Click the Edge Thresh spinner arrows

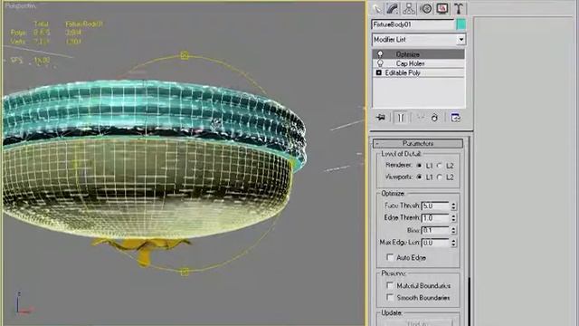(453, 218)
